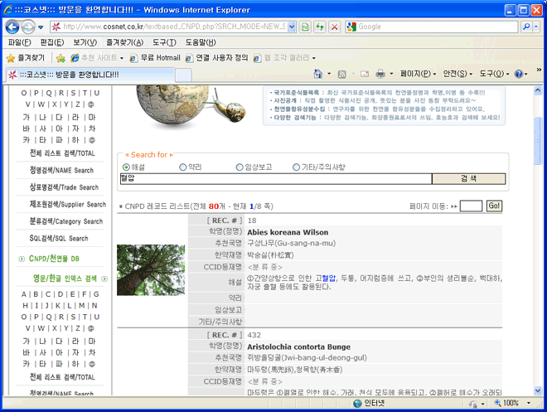The width and height of the screenshot is (547, 412).
Task: Open the 도구(T) menu
Action: (x=164, y=42)
